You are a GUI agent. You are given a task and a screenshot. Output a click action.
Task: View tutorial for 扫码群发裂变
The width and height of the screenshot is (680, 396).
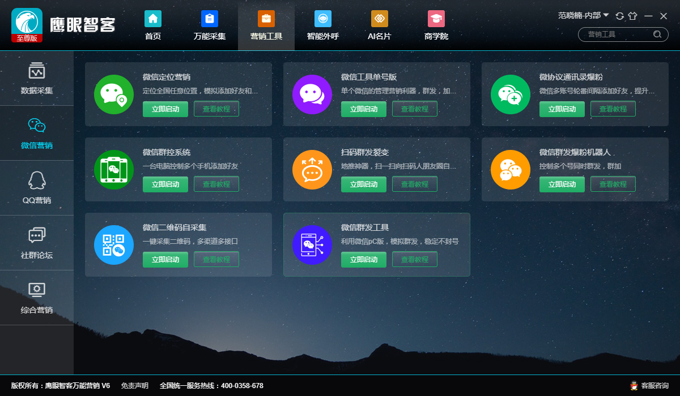click(x=415, y=184)
